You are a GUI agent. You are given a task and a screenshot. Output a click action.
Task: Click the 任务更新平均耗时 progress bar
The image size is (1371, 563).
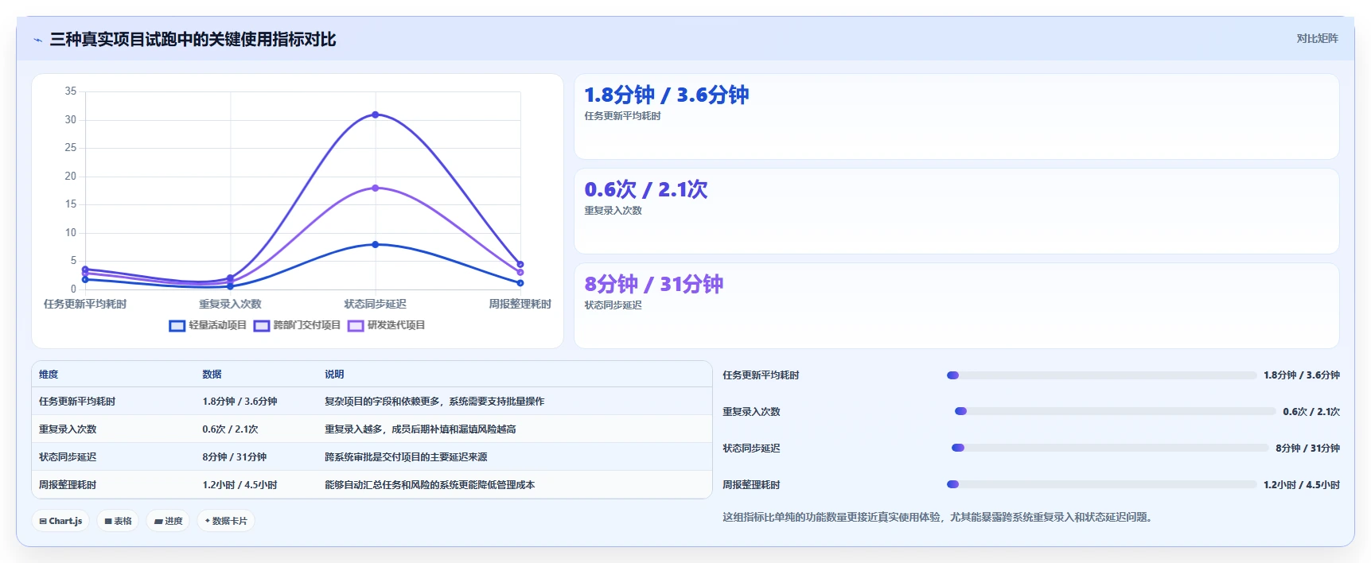pyautogui.click(x=1101, y=375)
